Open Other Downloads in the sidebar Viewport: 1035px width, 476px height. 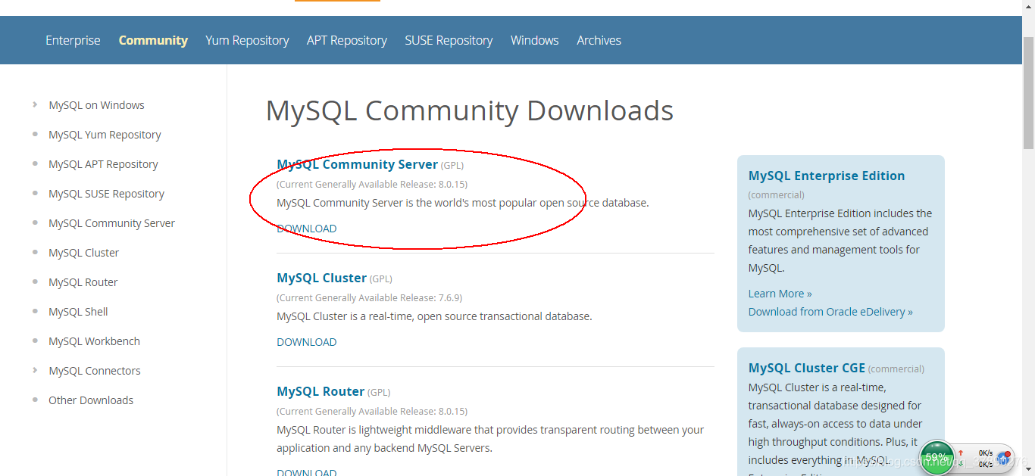[91, 400]
